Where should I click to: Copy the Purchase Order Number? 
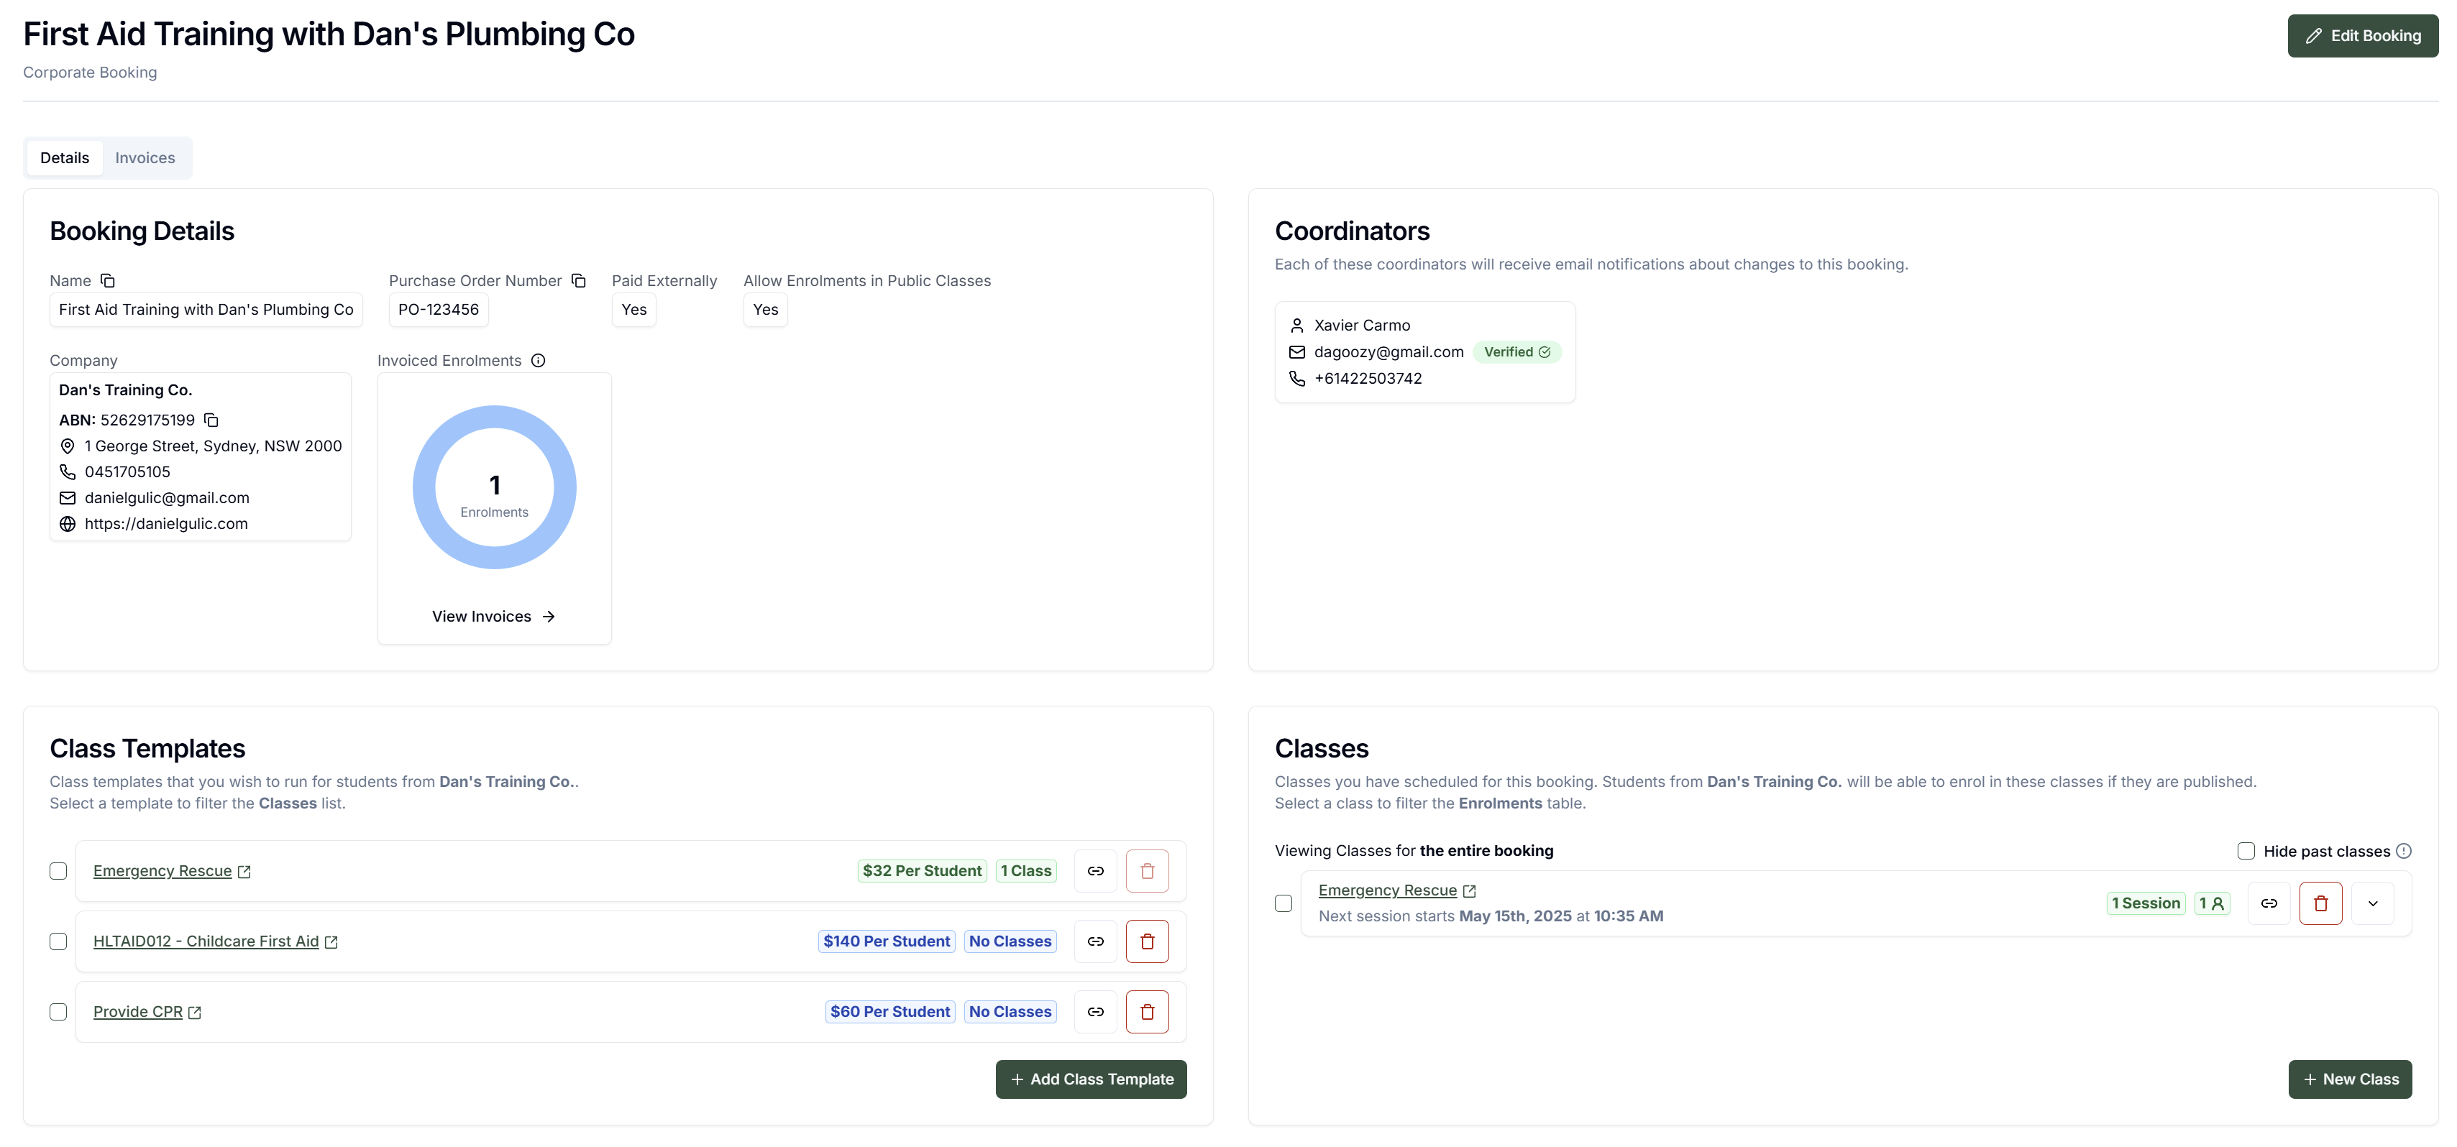[x=578, y=280]
